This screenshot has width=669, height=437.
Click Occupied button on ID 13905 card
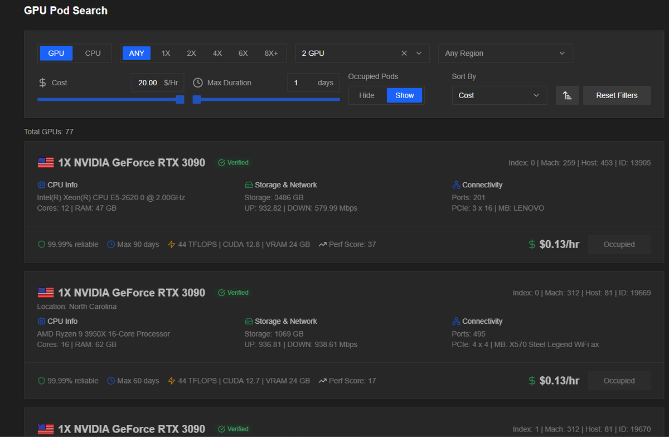619,244
